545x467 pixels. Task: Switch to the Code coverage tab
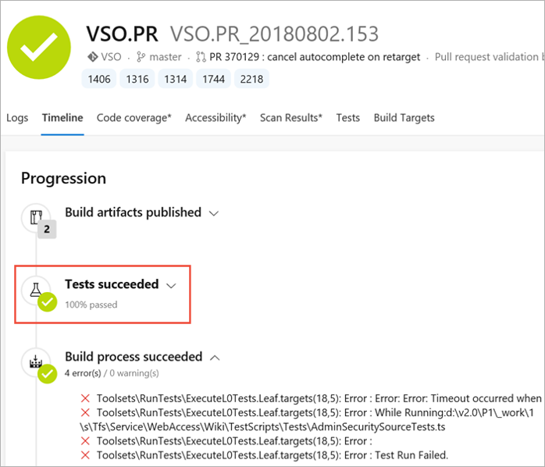coord(134,118)
